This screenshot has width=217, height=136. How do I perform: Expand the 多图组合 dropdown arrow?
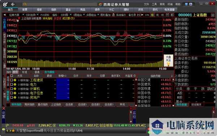pos(98,15)
